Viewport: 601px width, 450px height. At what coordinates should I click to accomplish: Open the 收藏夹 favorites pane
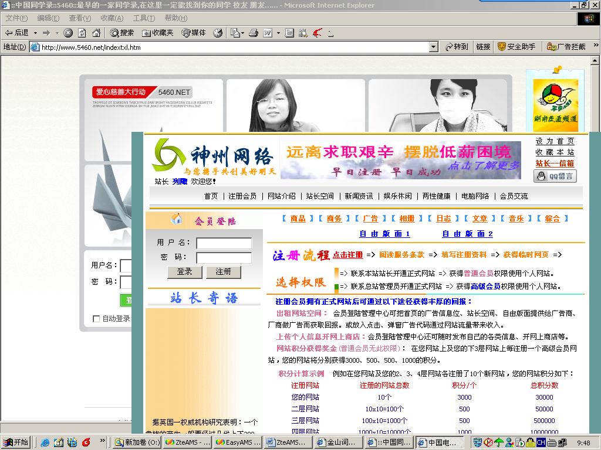157,33
